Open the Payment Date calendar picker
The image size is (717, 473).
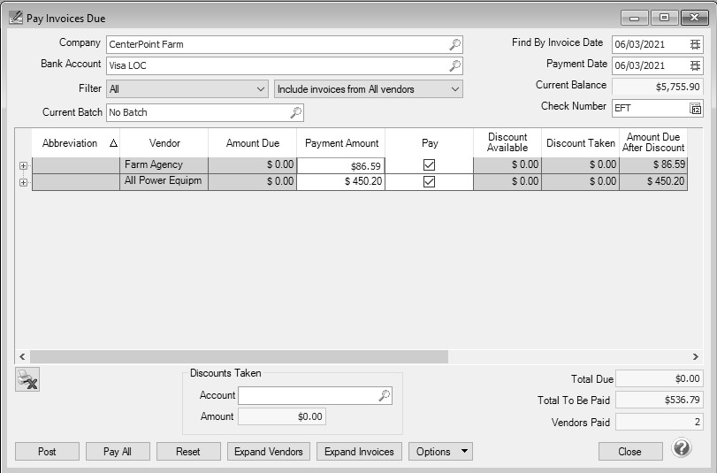click(x=695, y=66)
